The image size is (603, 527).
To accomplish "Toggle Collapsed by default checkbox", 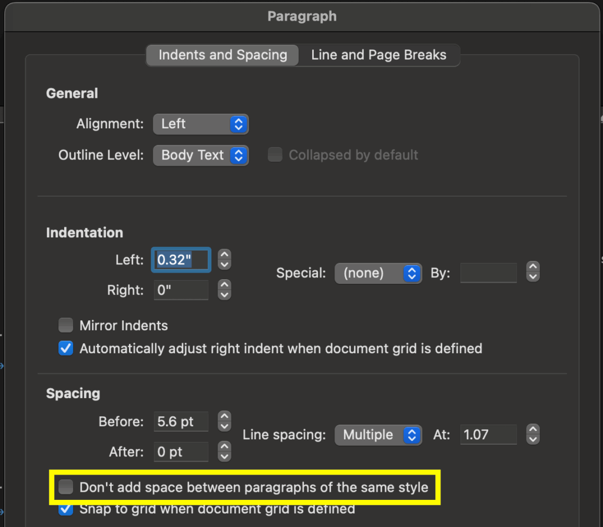I will (275, 155).
